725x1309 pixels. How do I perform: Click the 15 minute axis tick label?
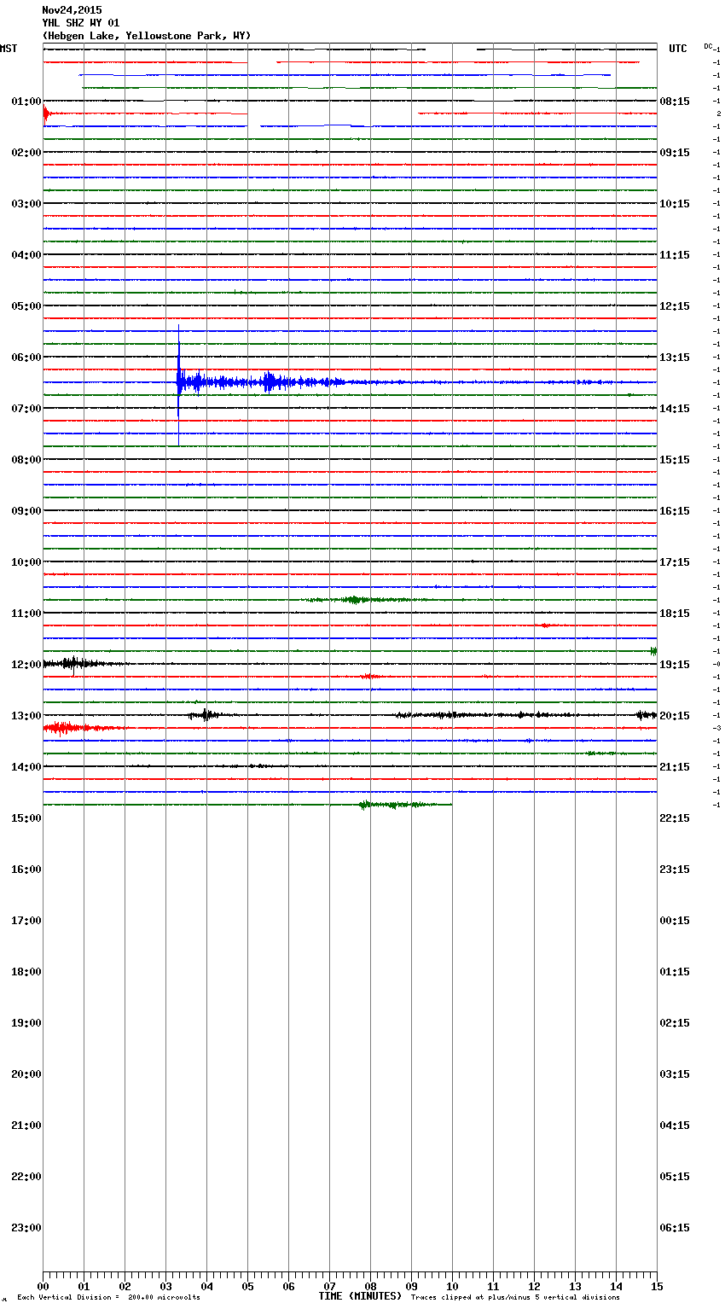[657, 1286]
